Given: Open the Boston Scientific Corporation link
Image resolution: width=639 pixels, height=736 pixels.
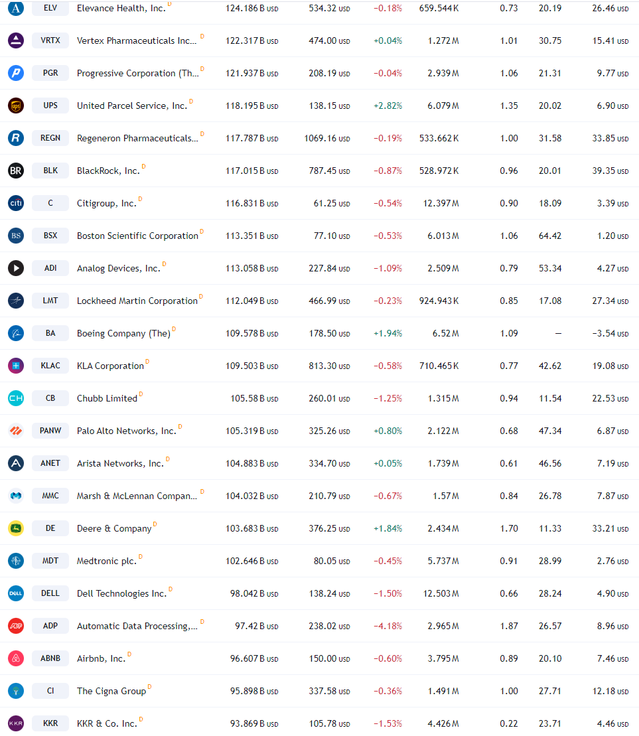Looking at the screenshot, I should 137,236.
